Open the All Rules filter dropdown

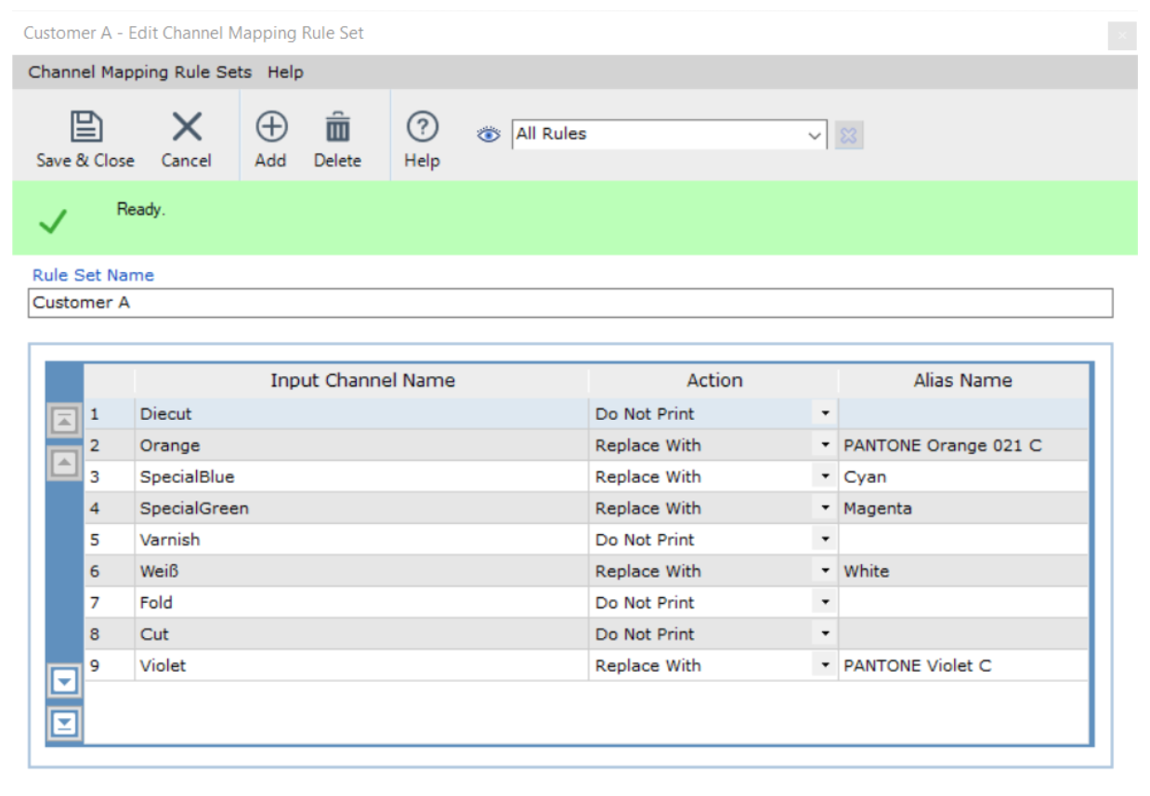pyautogui.click(x=815, y=136)
